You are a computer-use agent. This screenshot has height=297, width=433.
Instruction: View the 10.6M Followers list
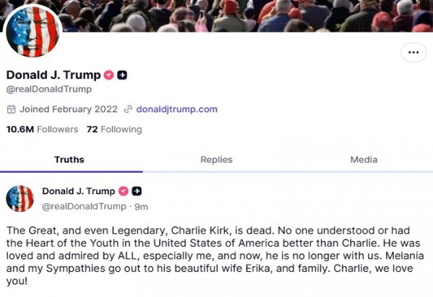click(x=42, y=129)
